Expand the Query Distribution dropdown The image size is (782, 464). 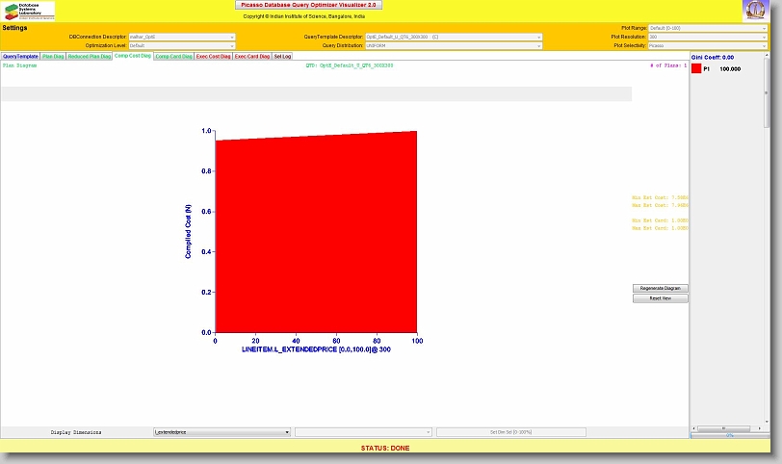453,45
